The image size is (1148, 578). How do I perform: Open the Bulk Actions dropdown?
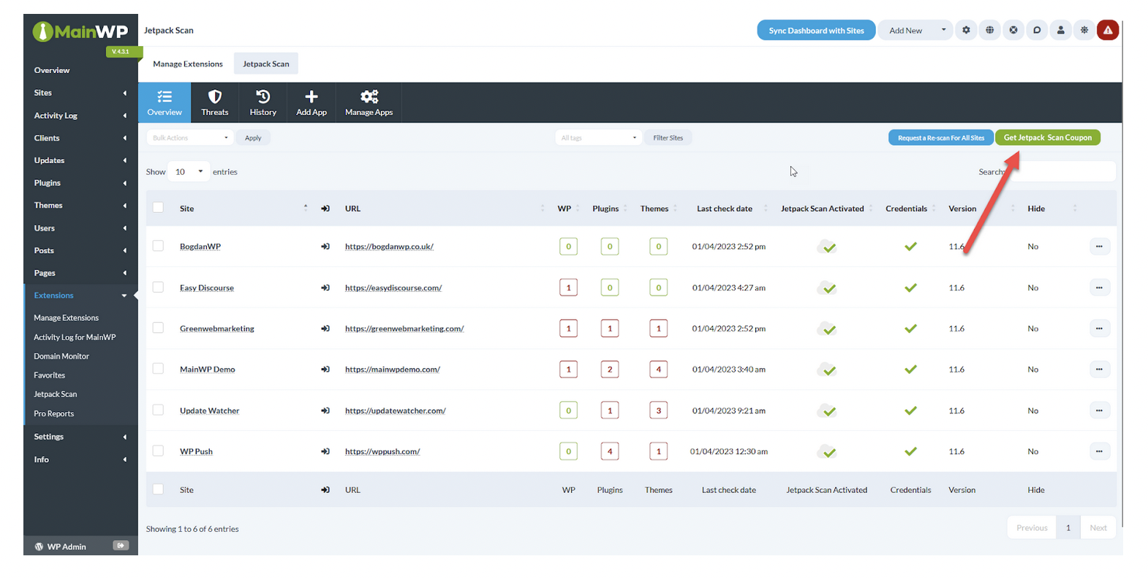click(190, 138)
